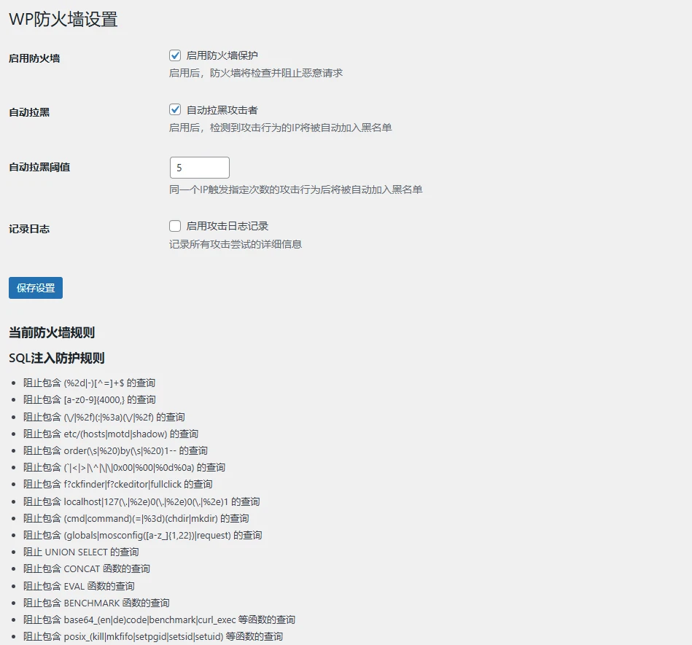
Task: Click the etc/(hosts|motd|shadow) rule line
Action: click(x=111, y=434)
